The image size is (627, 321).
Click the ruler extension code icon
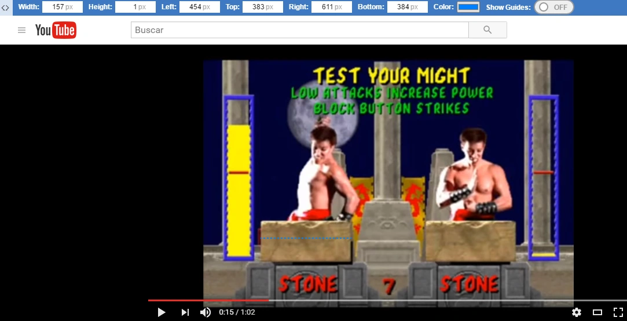tap(5, 8)
